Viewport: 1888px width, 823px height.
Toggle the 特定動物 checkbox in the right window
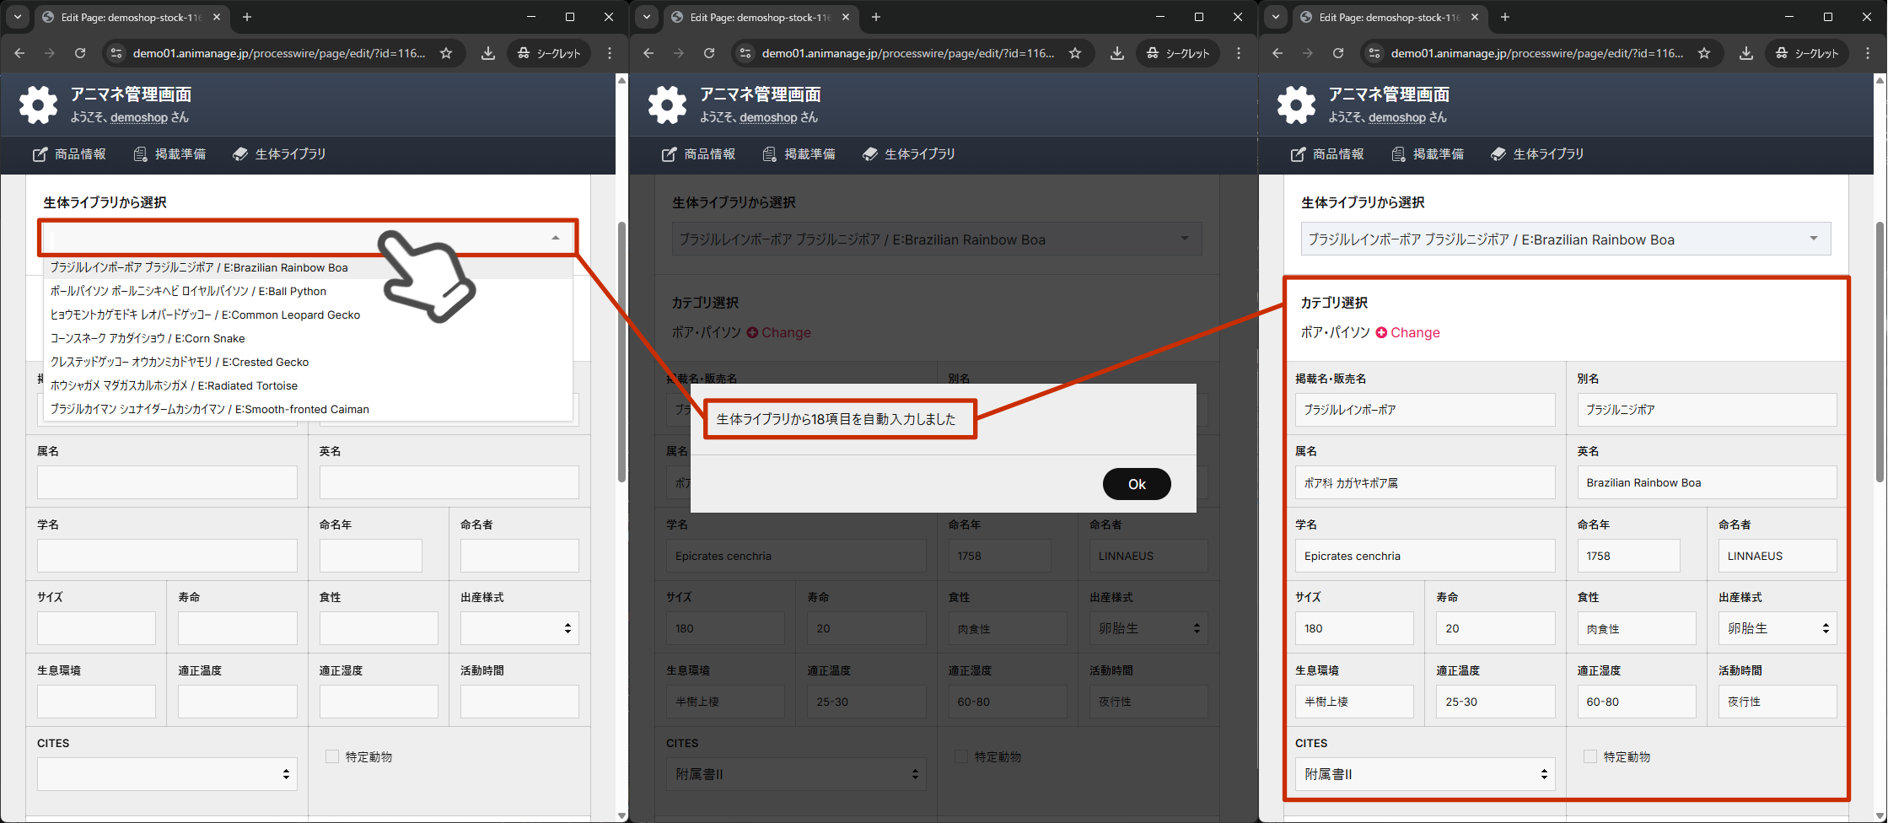click(1590, 756)
